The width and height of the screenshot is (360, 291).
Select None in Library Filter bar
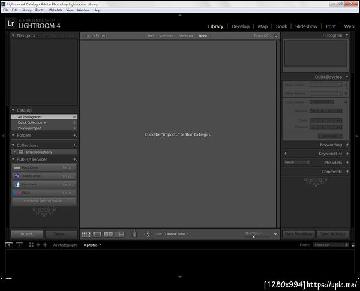[203, 36]
